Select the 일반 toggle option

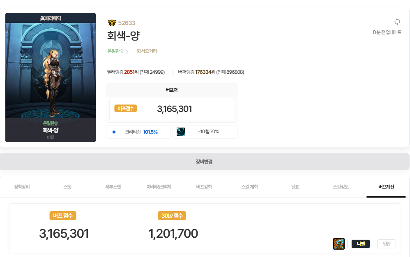click(x=387, y=244)
